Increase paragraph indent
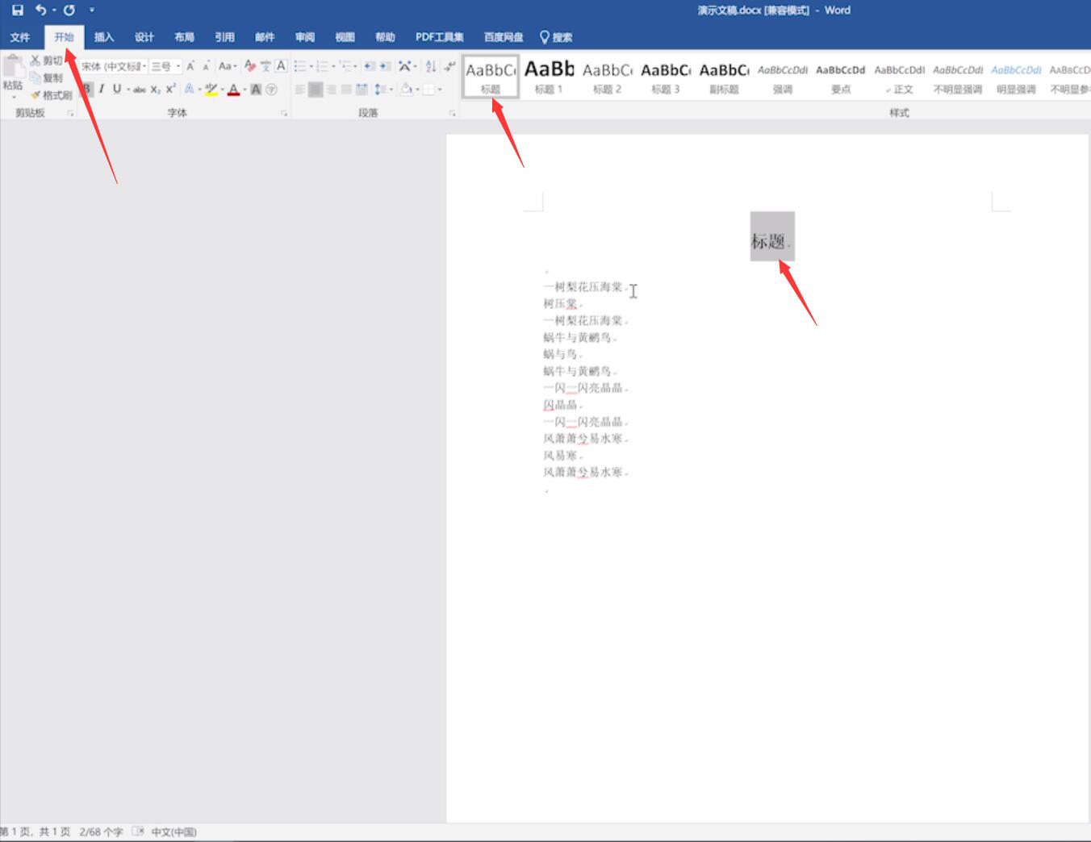This screenshot has height=842, width=1091. point(385,66)
